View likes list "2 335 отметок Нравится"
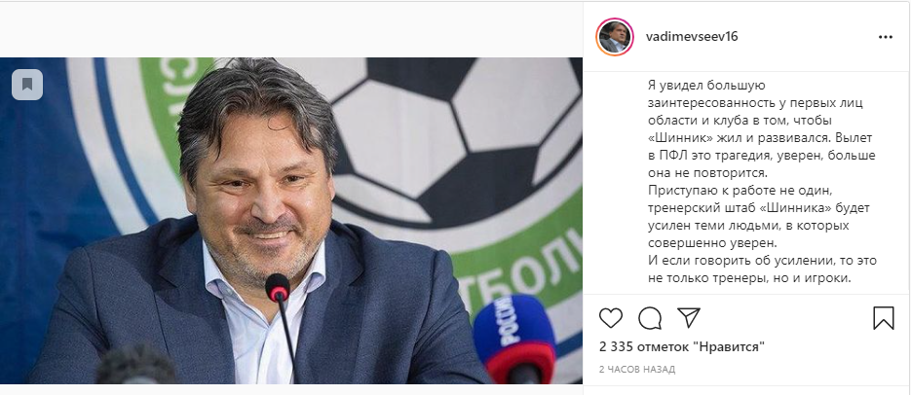The image size is (911, 395). 681,346
